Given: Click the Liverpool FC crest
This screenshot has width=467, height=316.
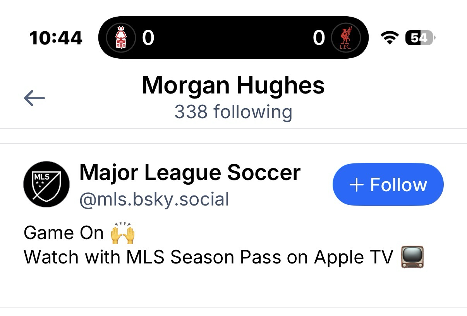Looking at the screenshot, I should pyautogui.click(x=346, y=37).
